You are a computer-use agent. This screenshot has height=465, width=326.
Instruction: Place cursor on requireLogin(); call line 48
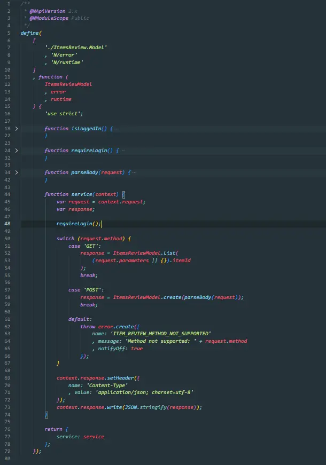point(79,224)
